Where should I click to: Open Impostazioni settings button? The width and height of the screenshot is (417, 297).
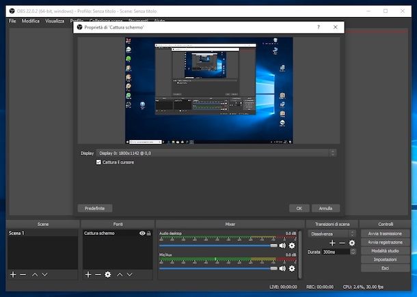coord(385,259)
